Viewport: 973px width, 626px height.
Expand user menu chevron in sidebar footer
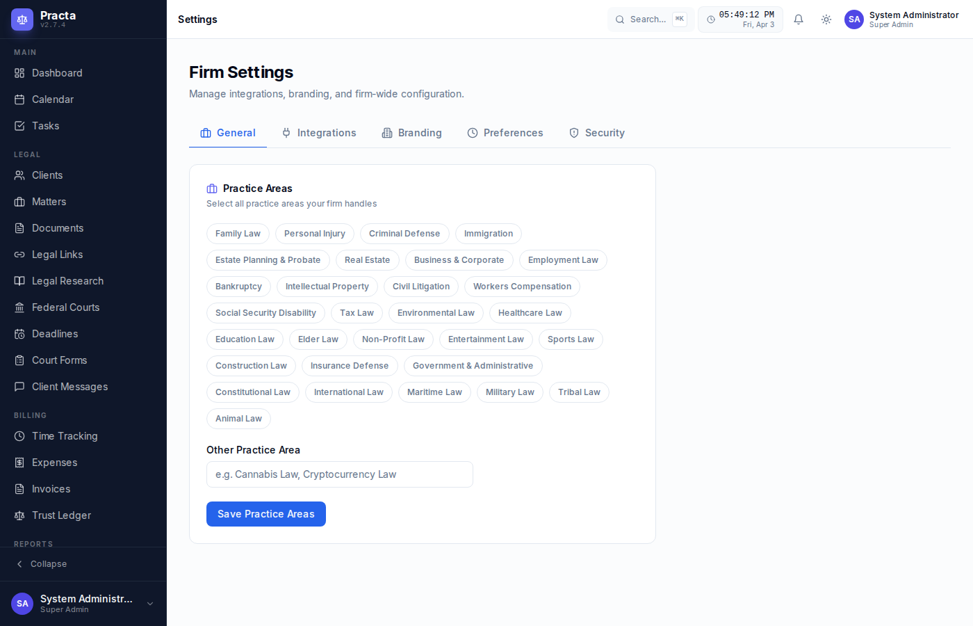150,604
